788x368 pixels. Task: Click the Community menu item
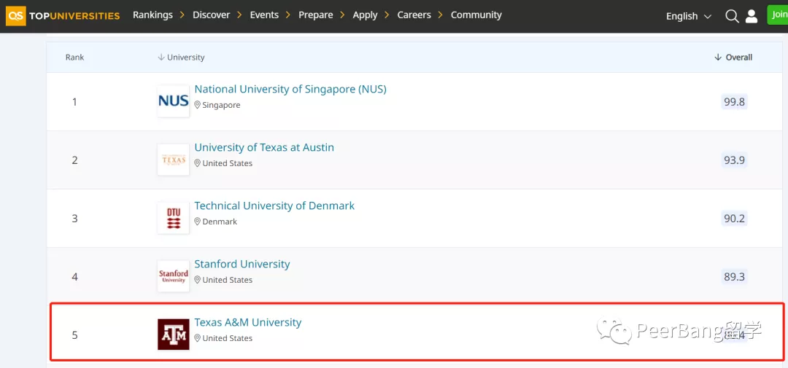(476, 15)
